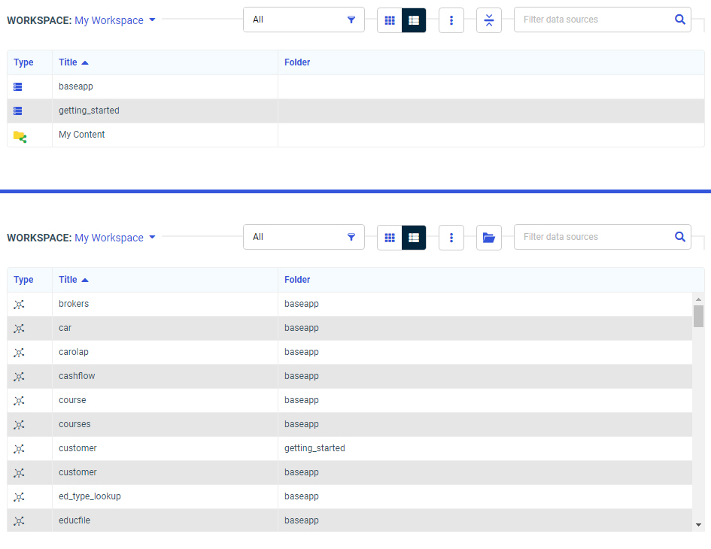Expand the My Workspace dropdown above the brokers list
The width and height of the screenshot is (711, 549).
click(x=115, y=238)
